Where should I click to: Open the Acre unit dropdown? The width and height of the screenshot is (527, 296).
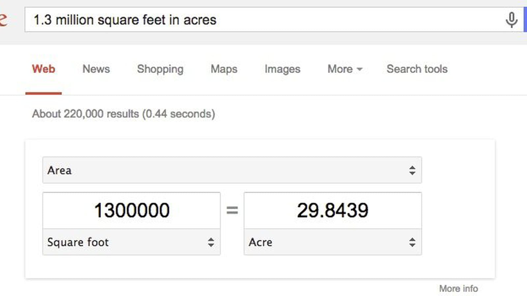[x=333, y=242]
